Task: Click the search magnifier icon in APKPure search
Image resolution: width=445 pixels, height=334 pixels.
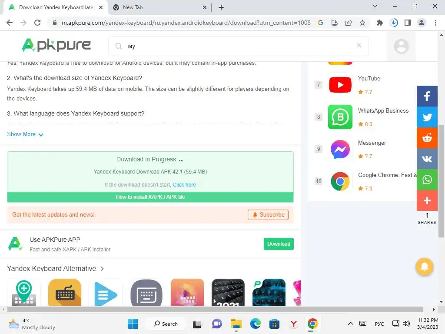Action: (x=119, y=46)
